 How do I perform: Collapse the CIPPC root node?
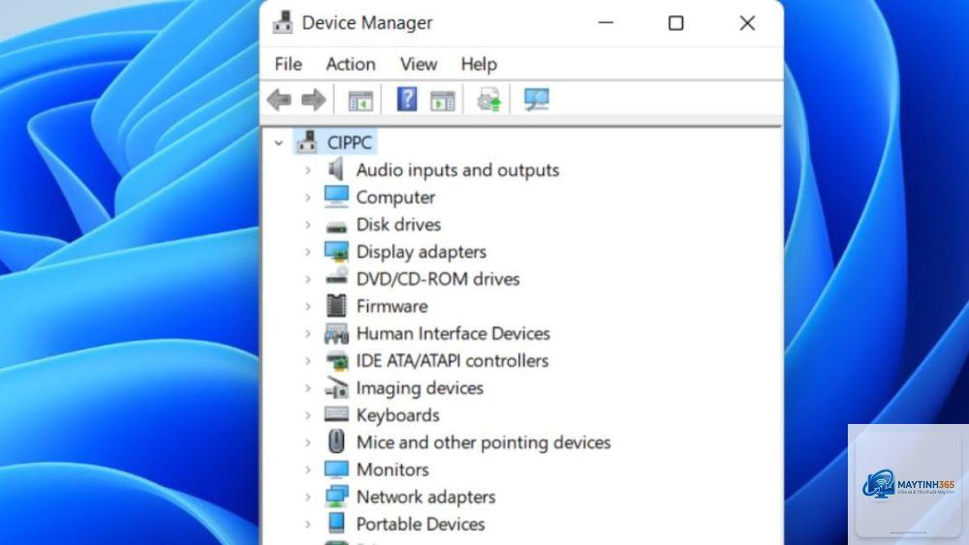(x=279, y=142)
